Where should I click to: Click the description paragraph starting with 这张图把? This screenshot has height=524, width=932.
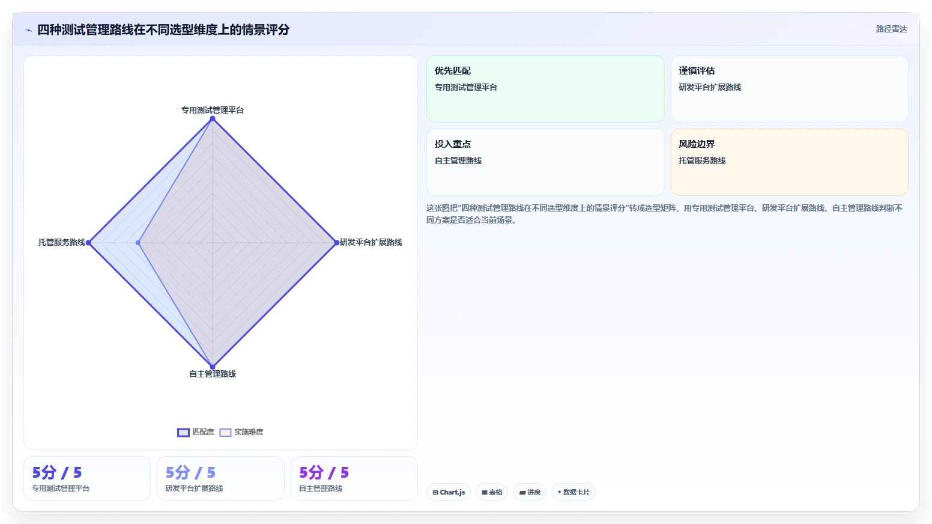point(664,214)
